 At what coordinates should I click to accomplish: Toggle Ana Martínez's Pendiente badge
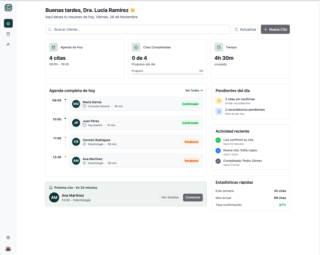click(x=191, y=161)
